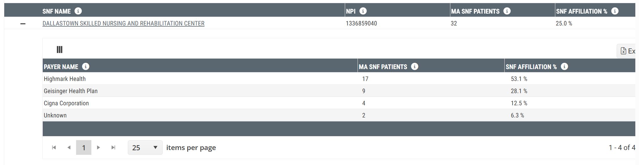Sort by SNF NAME column header
This screenshot has height=165, width=639.
tap(57, 11)
